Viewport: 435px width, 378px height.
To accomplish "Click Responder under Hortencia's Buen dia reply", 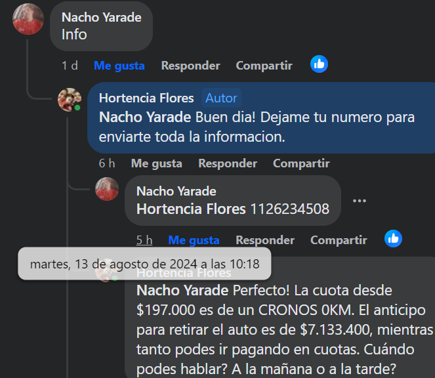I will pos(228,163).
